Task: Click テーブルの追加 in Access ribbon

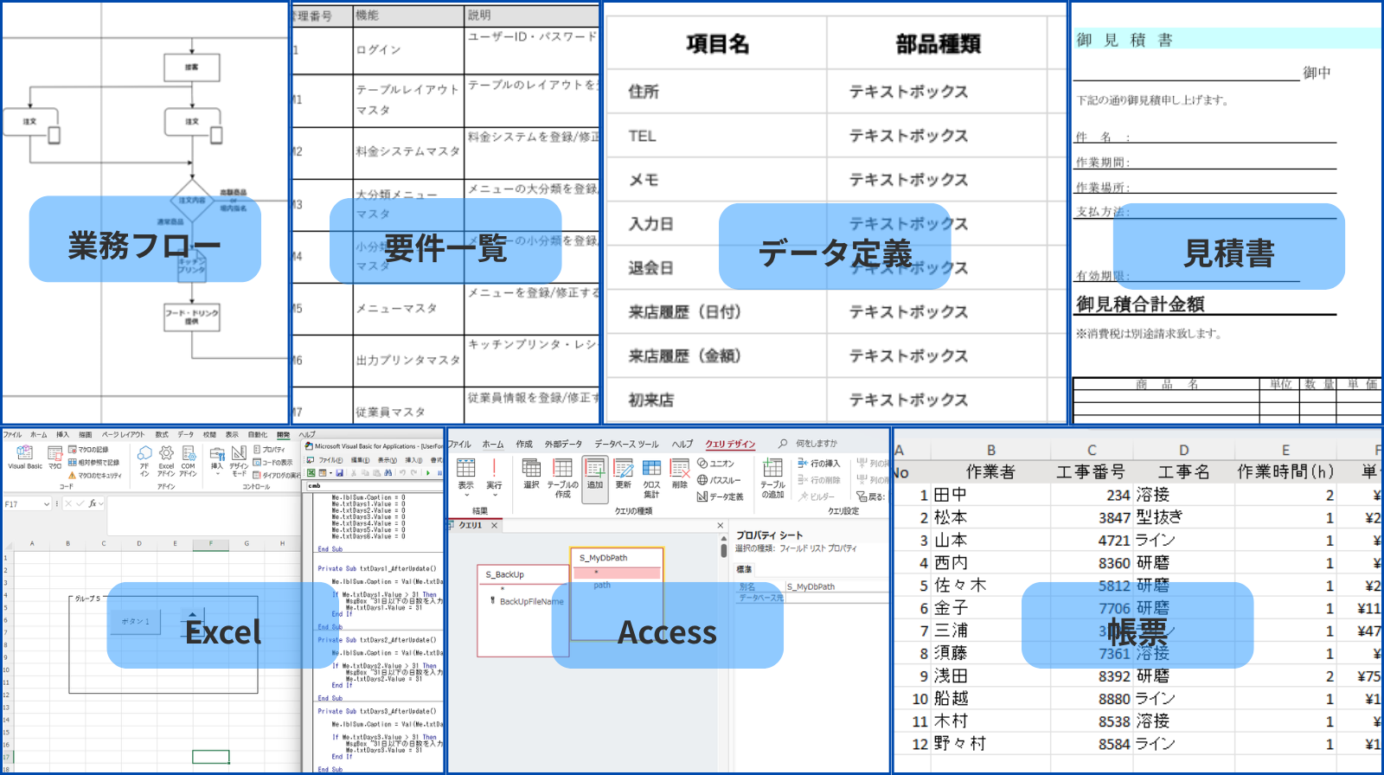Action: [x=772, y=478]
